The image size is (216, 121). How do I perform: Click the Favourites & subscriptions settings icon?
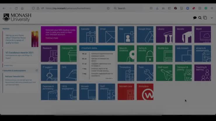point(37,70)
